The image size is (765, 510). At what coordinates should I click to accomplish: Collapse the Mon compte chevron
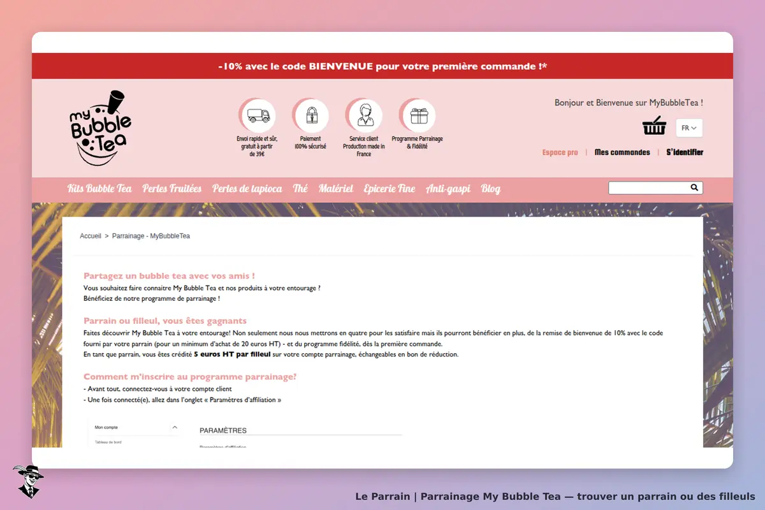[x=175, y=427]
